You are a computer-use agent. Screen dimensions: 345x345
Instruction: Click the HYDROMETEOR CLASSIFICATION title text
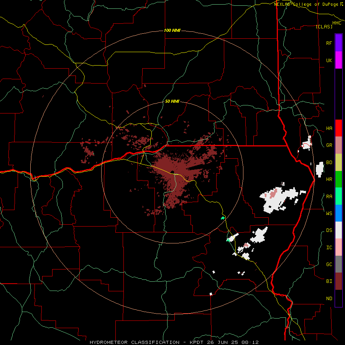coord(135,342)
